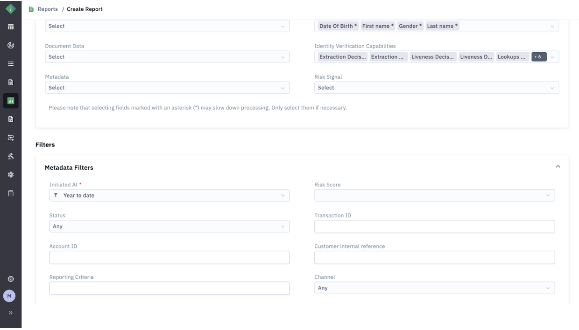Open the user avatar labeled M

pyautogui.click(x=10, y=296)
